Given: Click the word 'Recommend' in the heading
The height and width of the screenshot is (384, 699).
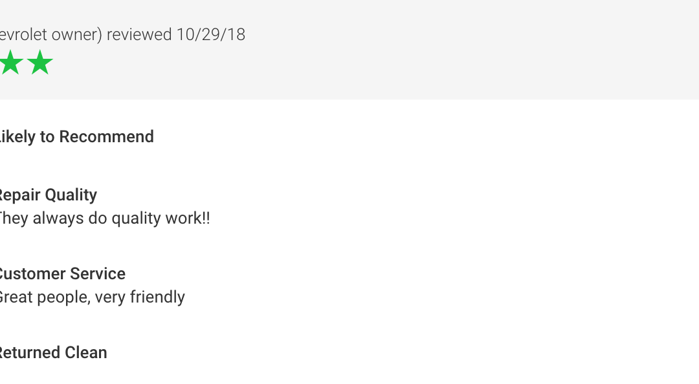Looking at the screenshot, I should tap(107, 136).
